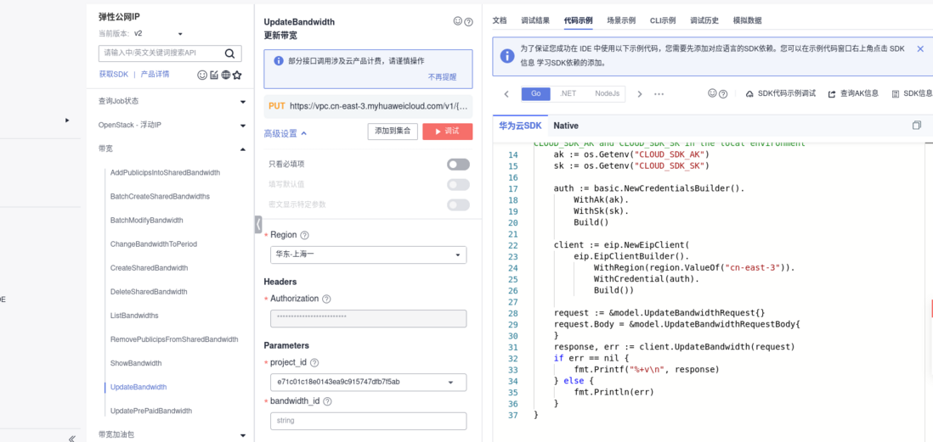Click SDK代码示例调试 button
Viewport: 933px width, 442px height.
tap(781, 94)
